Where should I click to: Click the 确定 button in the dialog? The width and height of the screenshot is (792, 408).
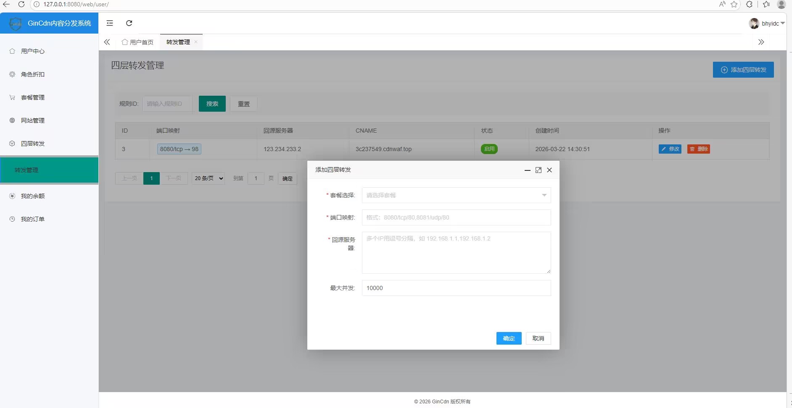point(509,338)
